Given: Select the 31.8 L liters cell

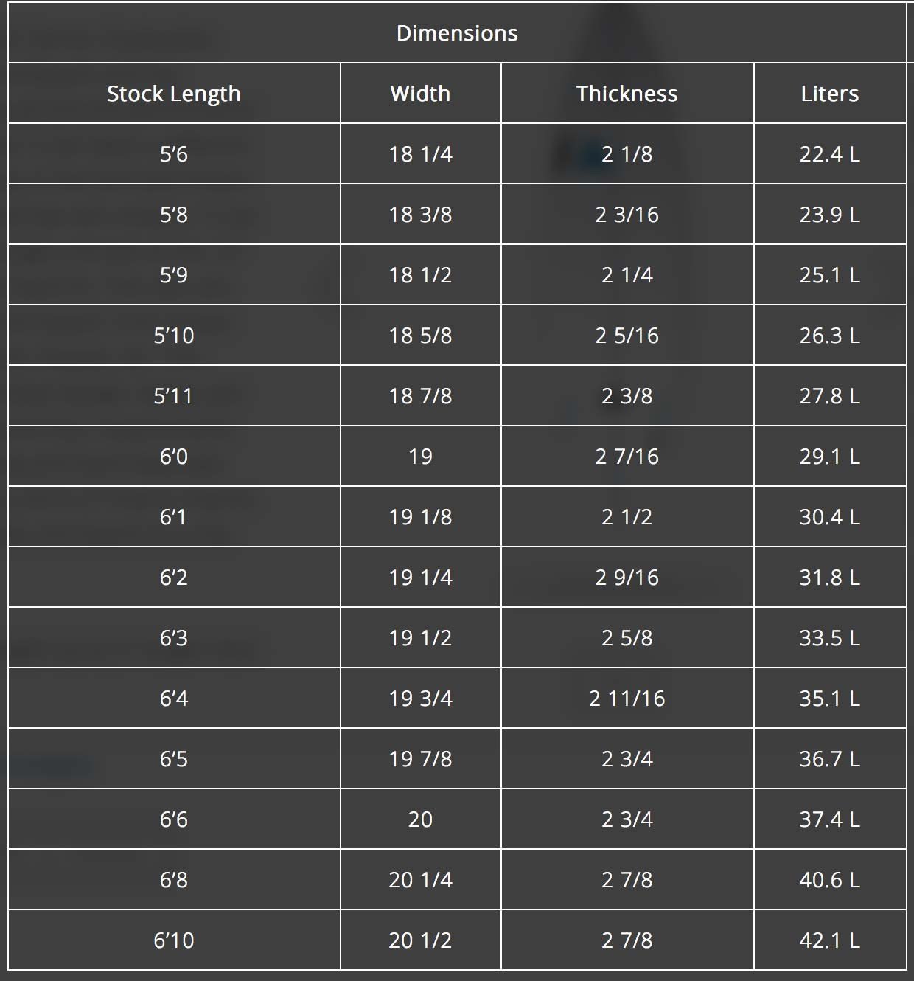Looking at the screenshot, I should click(x=830, y=578).
